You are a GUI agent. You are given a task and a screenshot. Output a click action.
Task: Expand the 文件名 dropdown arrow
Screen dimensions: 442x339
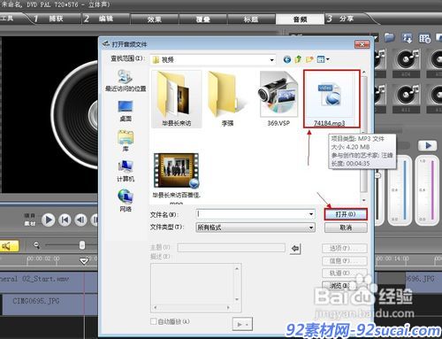pos(311,214)
